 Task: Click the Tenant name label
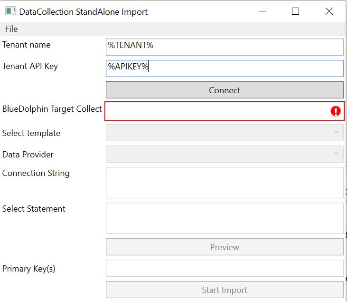[26, 45]
